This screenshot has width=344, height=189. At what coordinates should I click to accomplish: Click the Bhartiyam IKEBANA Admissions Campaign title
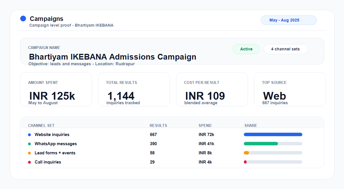[113, 57]
